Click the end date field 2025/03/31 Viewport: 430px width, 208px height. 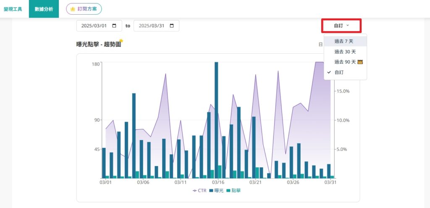tap(152, 26)
